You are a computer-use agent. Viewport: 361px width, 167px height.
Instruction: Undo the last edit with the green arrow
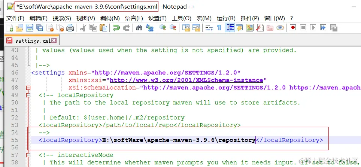tap(116, 28)
